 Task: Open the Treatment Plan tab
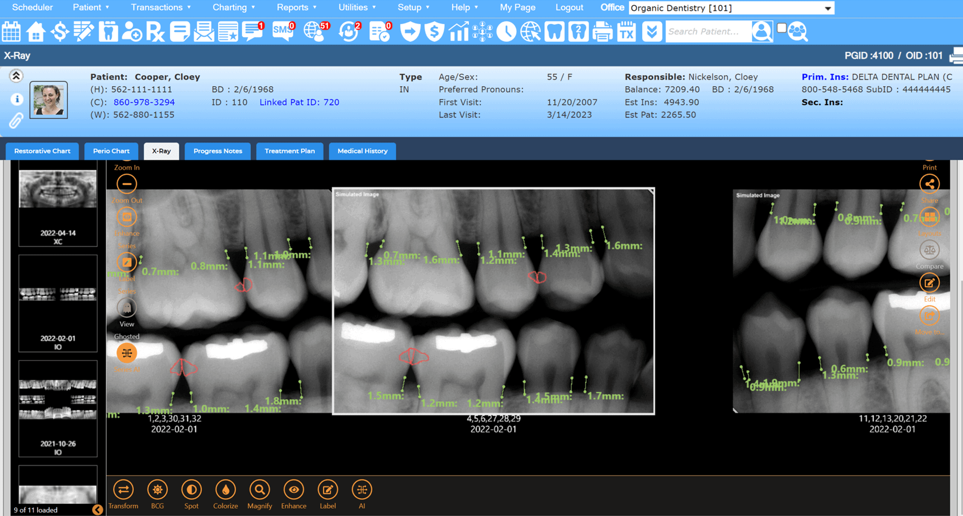[290, 151]
